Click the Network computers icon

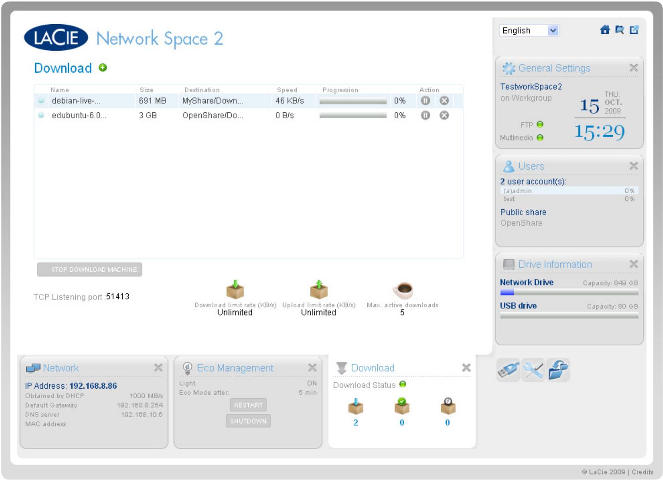33,368
